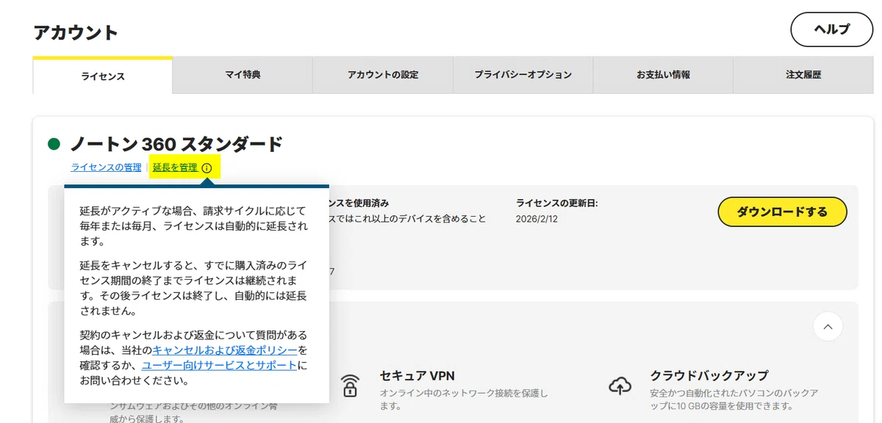The image size is (882, 423).
Task: Click the ヘルプ button
Action: click(x=832, y=29)
